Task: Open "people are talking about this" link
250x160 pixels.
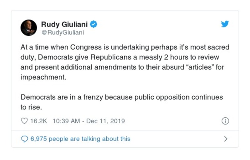Action: [x=80, y=139]
